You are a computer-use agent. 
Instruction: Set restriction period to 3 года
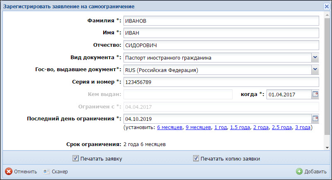[x=302, y=128]
